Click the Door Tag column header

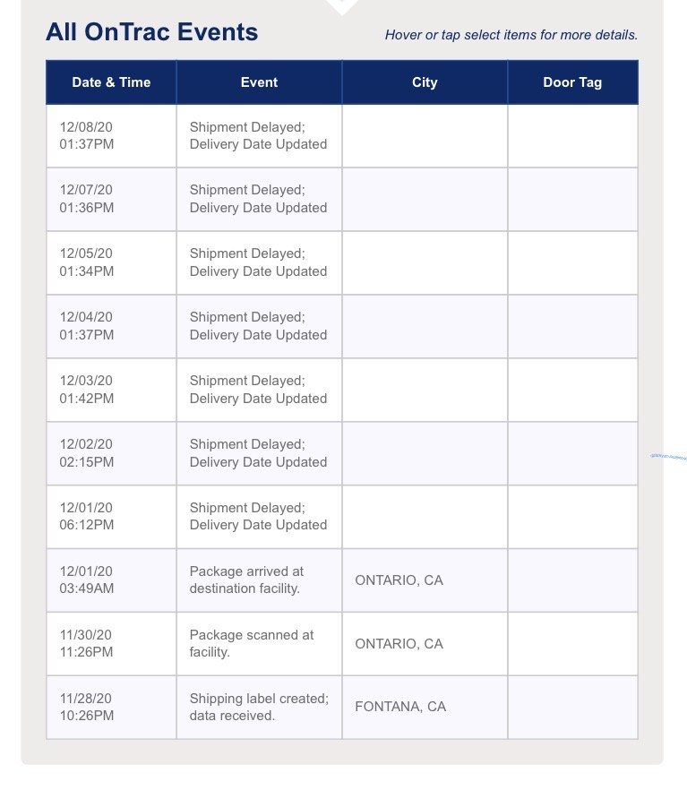(x=572, y=82)
